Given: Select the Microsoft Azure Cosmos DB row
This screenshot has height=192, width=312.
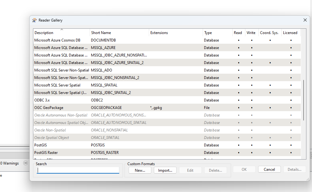Looking at the screenshot, I should 167,40.
